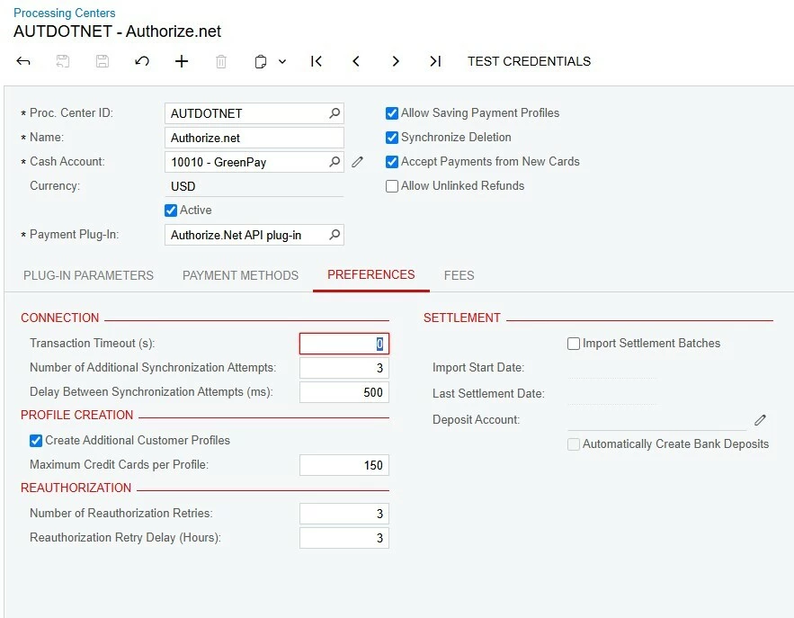Enable Allow Unlinked Refunds
794x618 pixels.
[x=391, y=186]
